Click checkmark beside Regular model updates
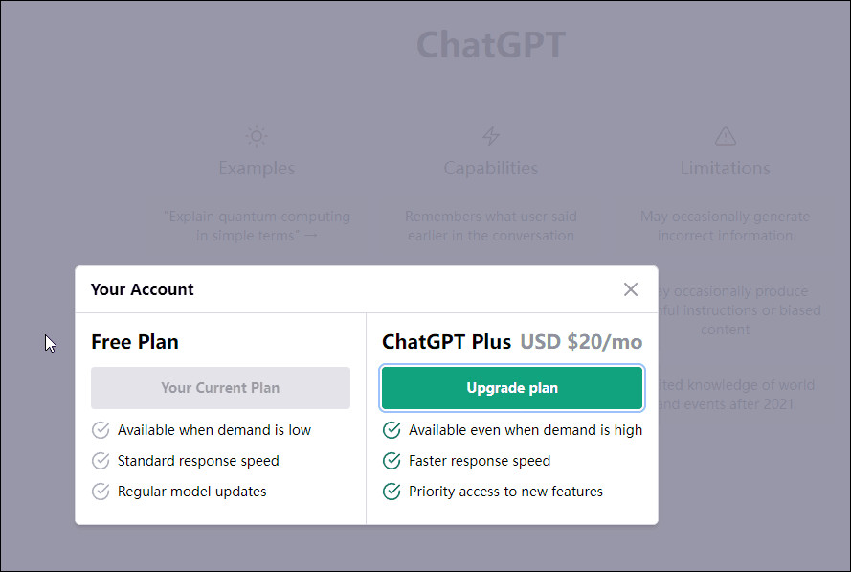The height and width of the screenshot is (572, 851). pyautogui.click(x=101, y=492)
